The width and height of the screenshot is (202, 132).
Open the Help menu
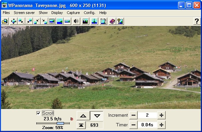click(103, 13)
